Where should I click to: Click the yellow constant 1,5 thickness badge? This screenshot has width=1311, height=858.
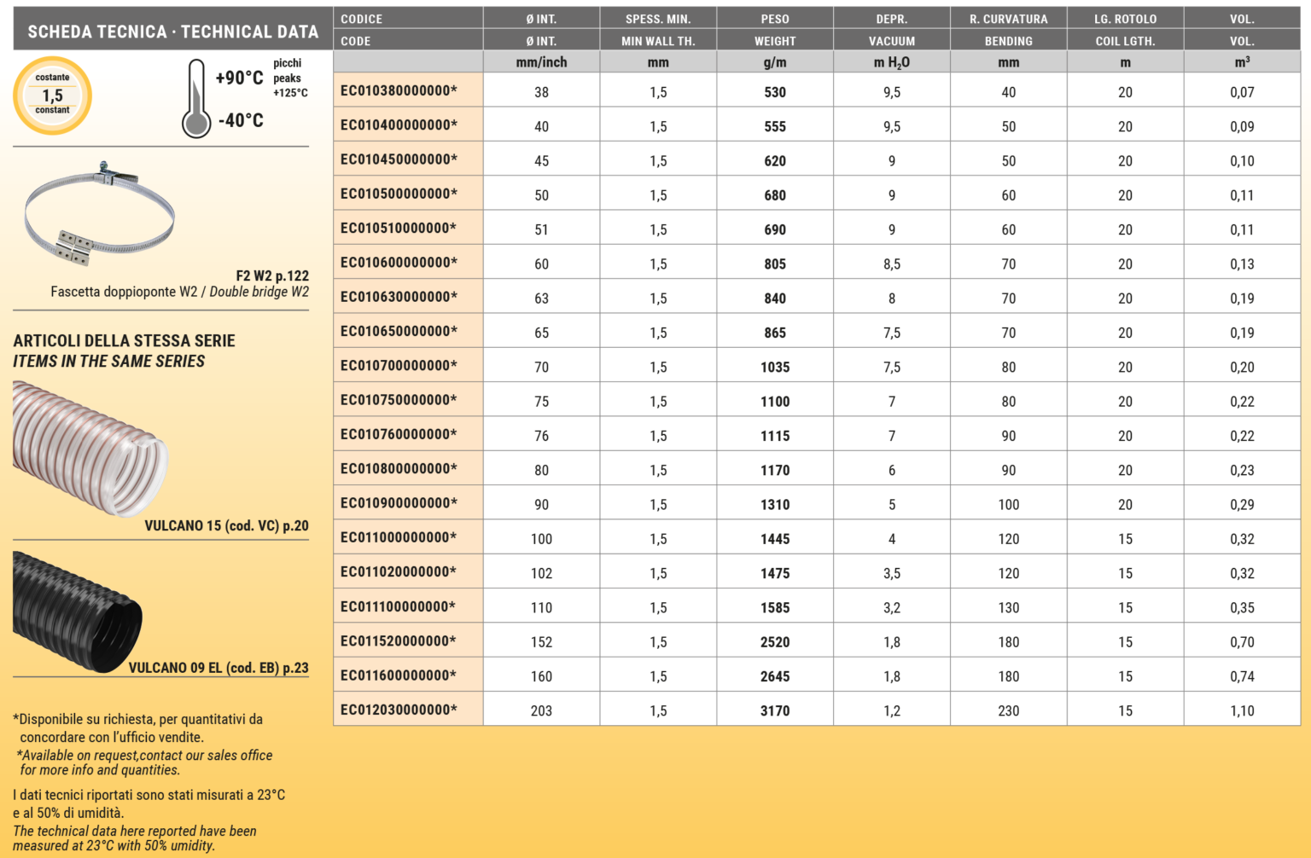(x=53, y=96)
